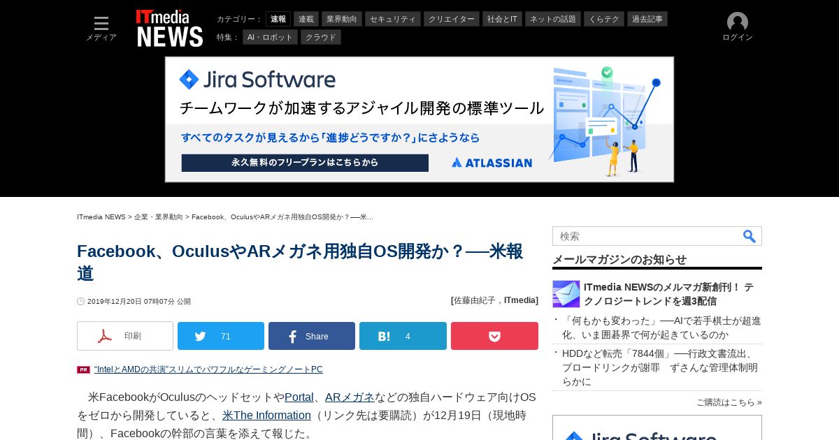Image resolution: width=839 pixels, height=440 pixels.
Task: Open the クリエイター category
Action: pos(452,19)
